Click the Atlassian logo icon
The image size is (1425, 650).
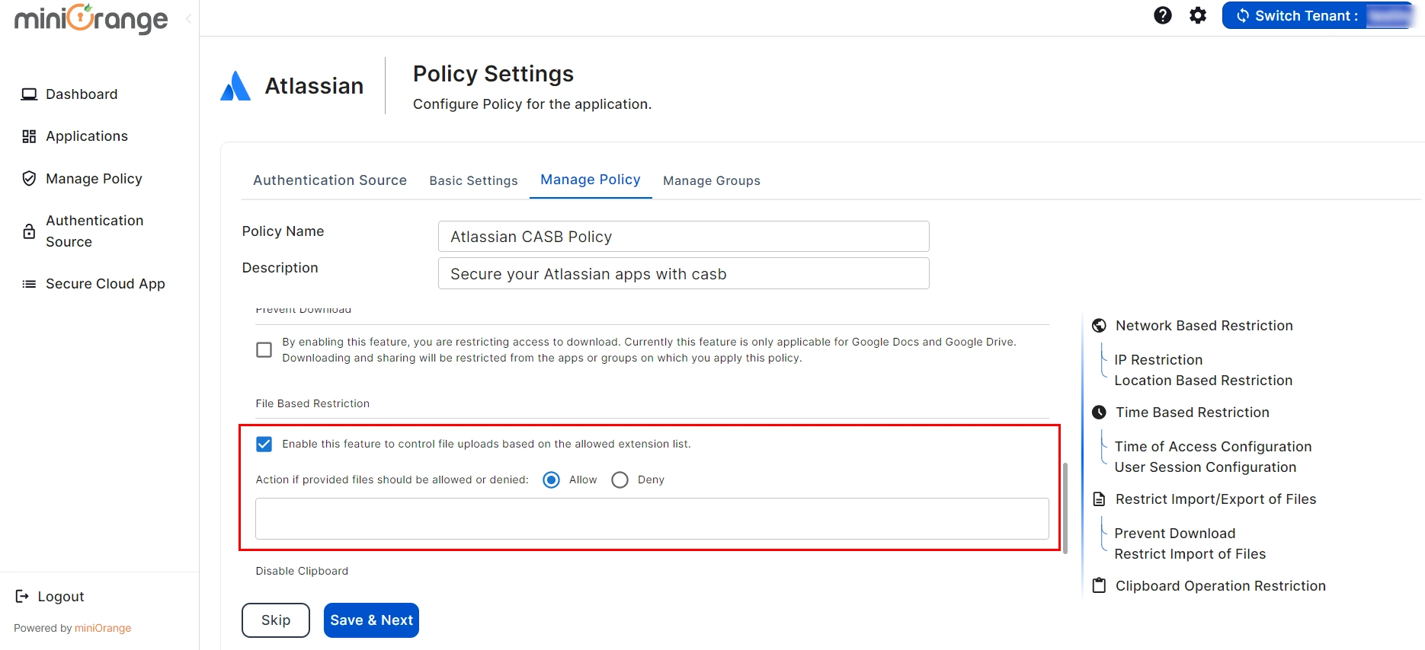point(235,86)
